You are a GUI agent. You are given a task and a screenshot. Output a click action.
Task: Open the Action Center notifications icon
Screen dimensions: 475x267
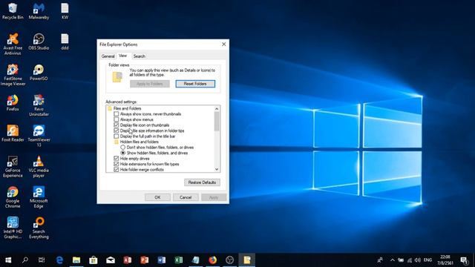pyautogui.click(x=464, y=260)
